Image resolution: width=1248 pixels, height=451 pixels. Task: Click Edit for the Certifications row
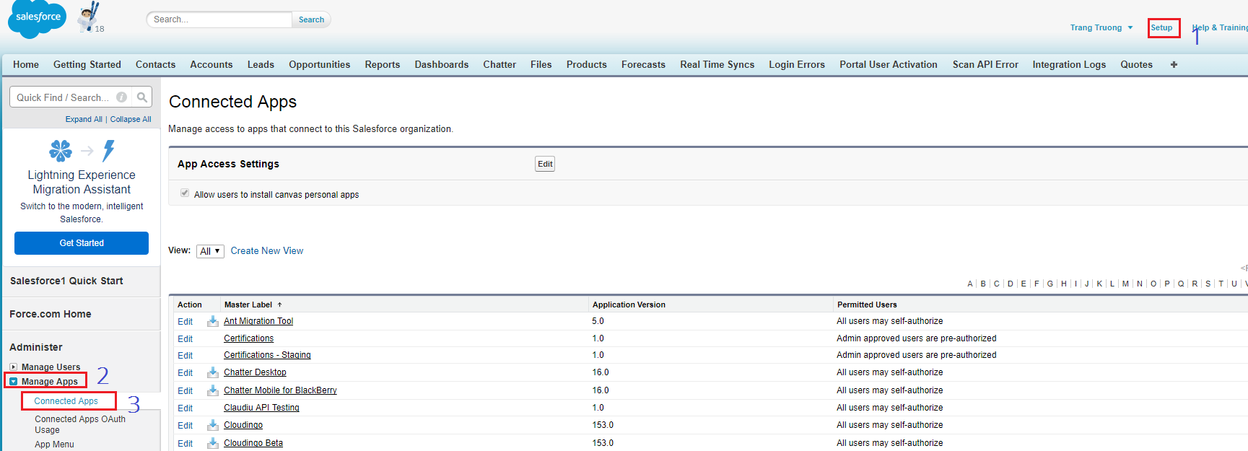point(185,339)
